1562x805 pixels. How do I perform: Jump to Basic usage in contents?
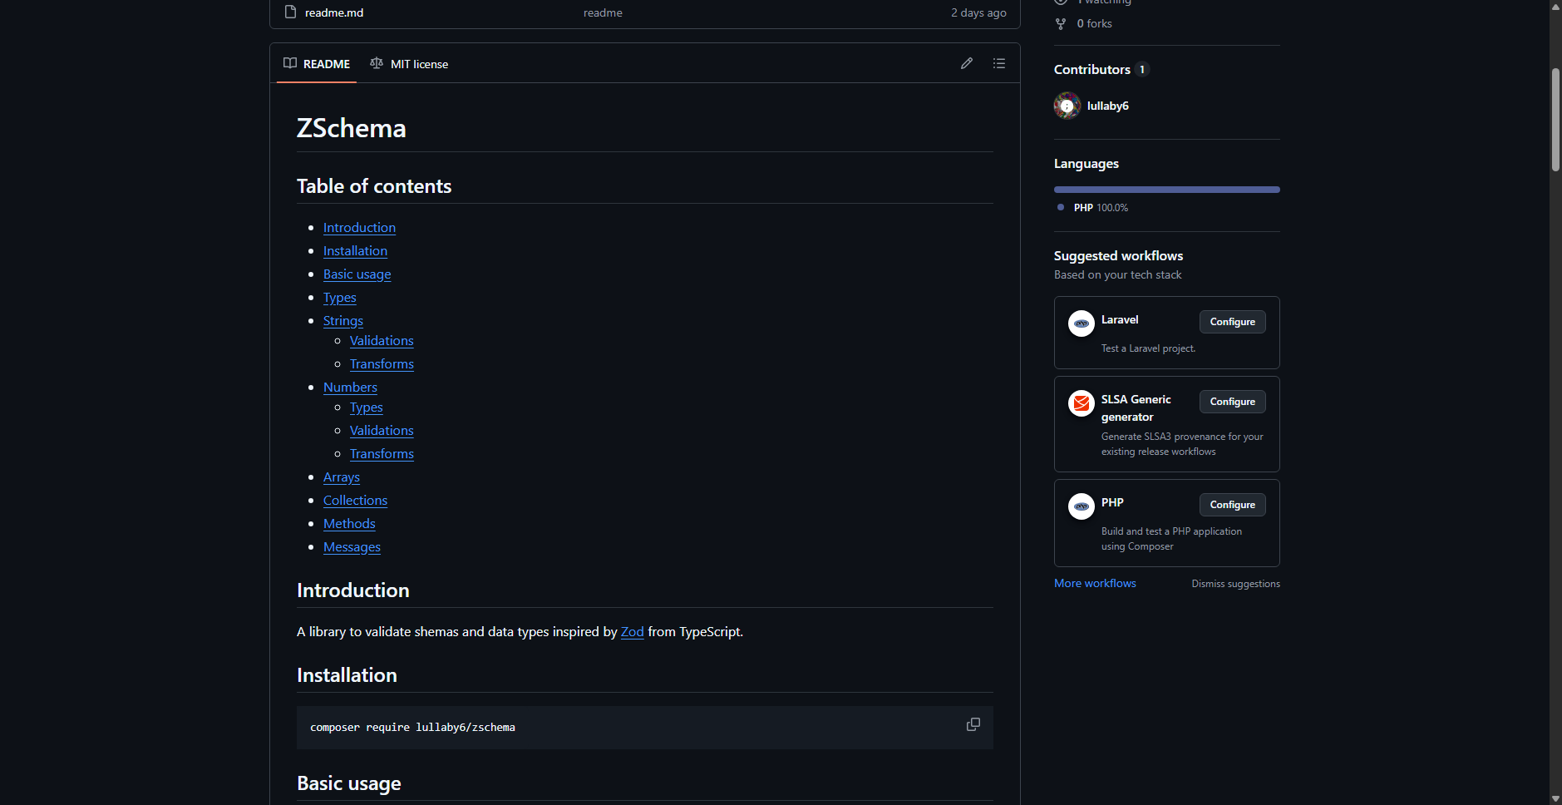(357, 274)
